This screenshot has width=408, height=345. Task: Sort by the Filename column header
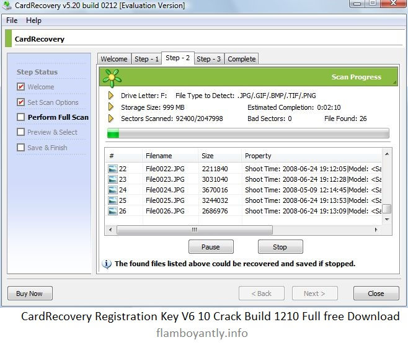pos(171,156)
